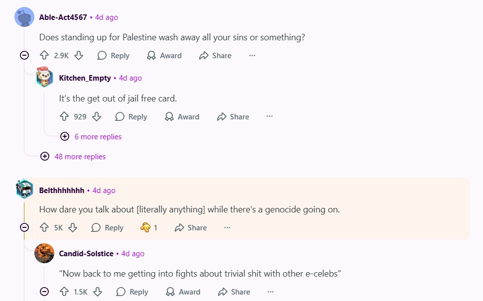This screenshot has width=483, height=301.
Task: Open more options for Able-Act4567's comment
Action: pos(252,56)
